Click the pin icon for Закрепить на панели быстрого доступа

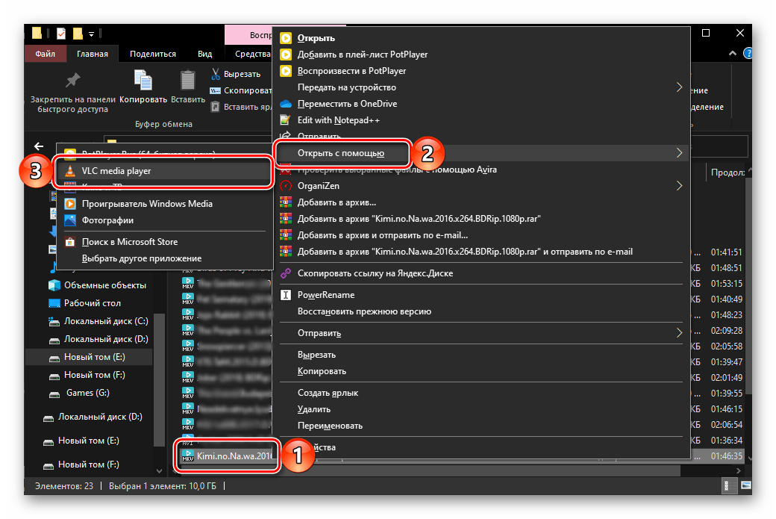tap(73, 80)
